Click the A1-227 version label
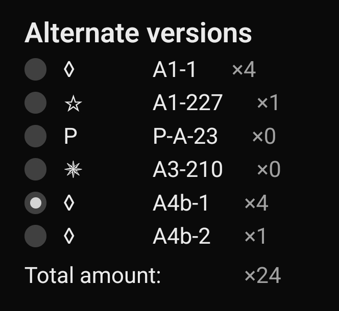The width and height of the screenshot is (339, 311). pos(187,103)
